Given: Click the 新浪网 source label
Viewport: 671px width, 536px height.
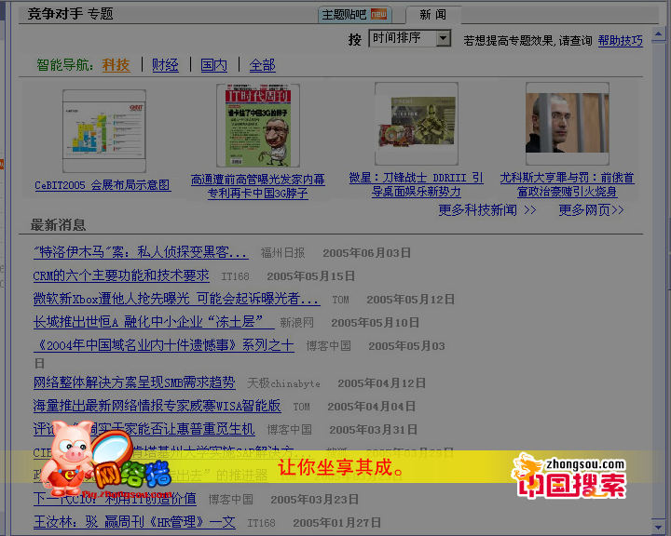Looking at the screenshot, I should click(297, 323).
